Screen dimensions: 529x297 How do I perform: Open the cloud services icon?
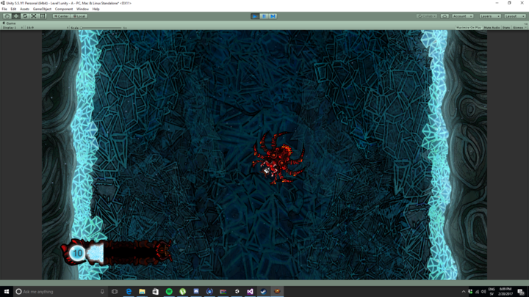(x=445, y=16)
